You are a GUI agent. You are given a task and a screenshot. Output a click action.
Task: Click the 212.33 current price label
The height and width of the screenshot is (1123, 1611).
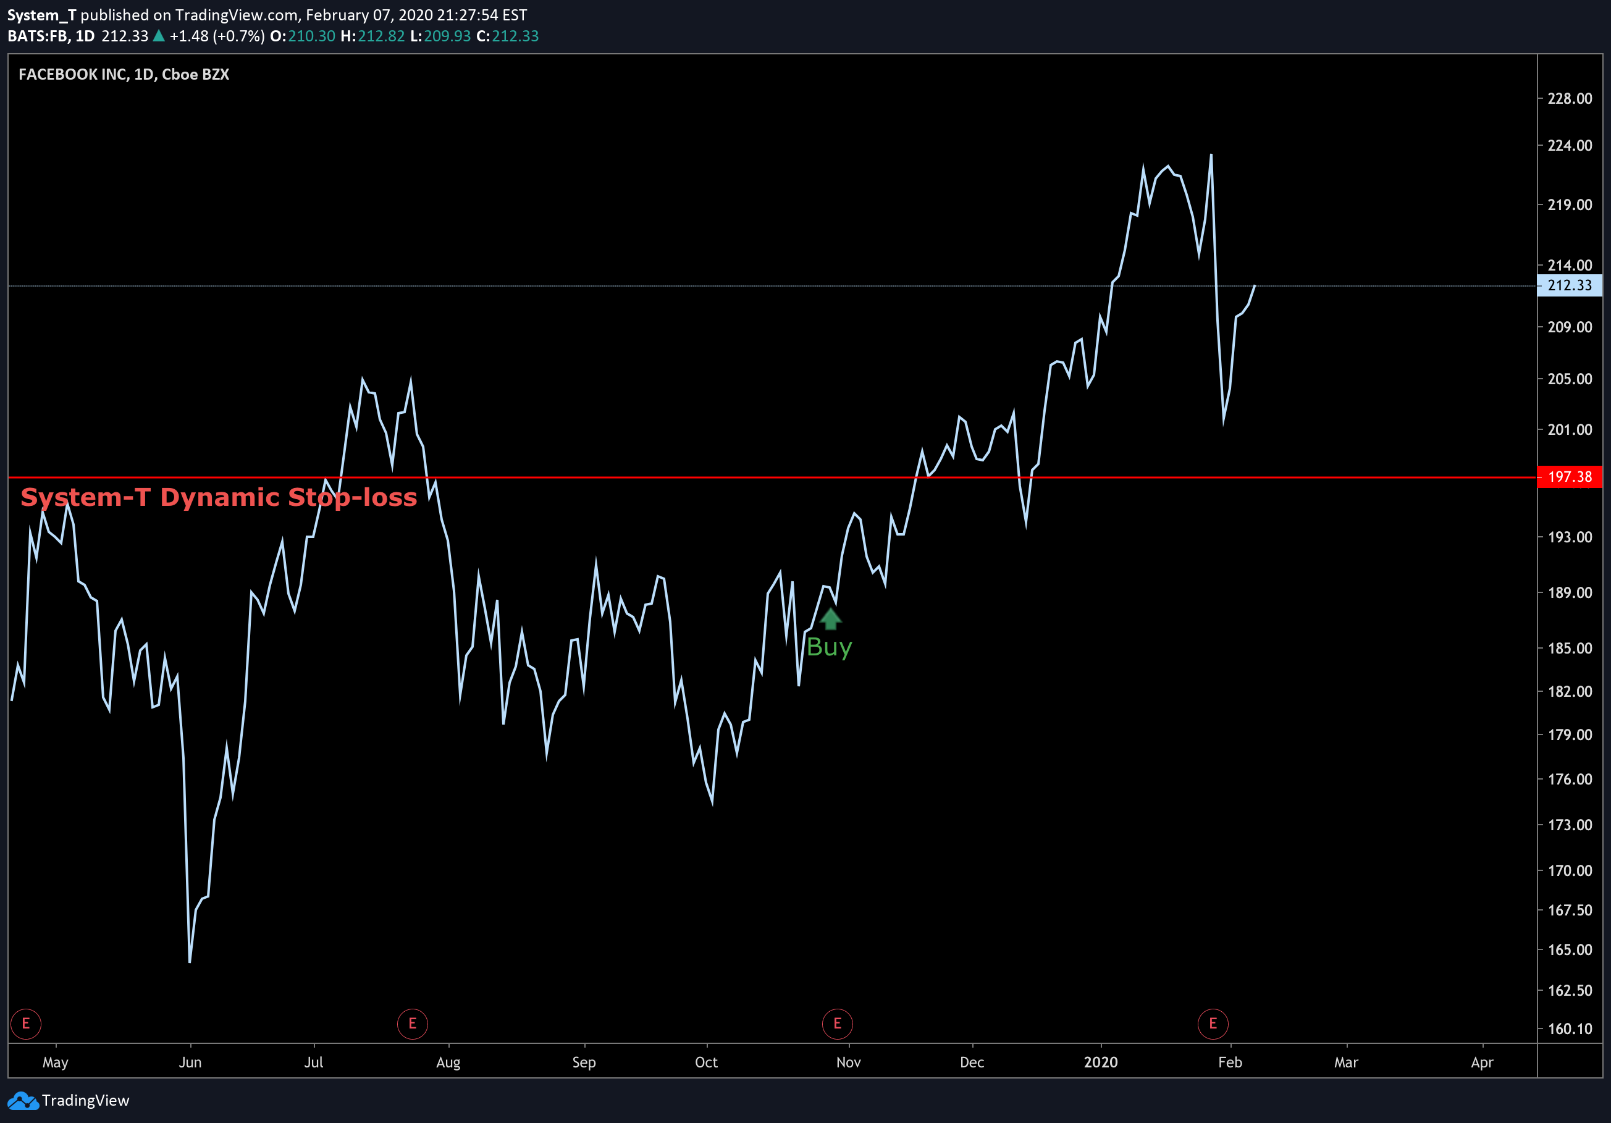coord(1570,285)
